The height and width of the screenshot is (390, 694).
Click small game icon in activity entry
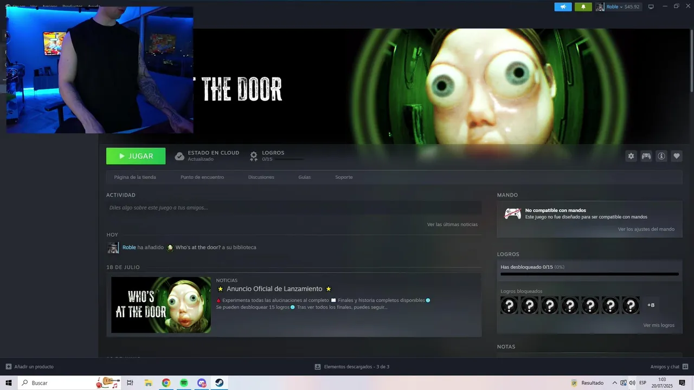pos(170,248)
